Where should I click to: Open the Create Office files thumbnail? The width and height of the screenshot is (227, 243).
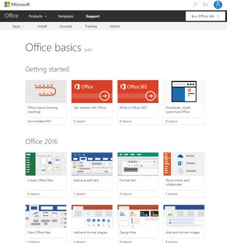coord(46,164)
